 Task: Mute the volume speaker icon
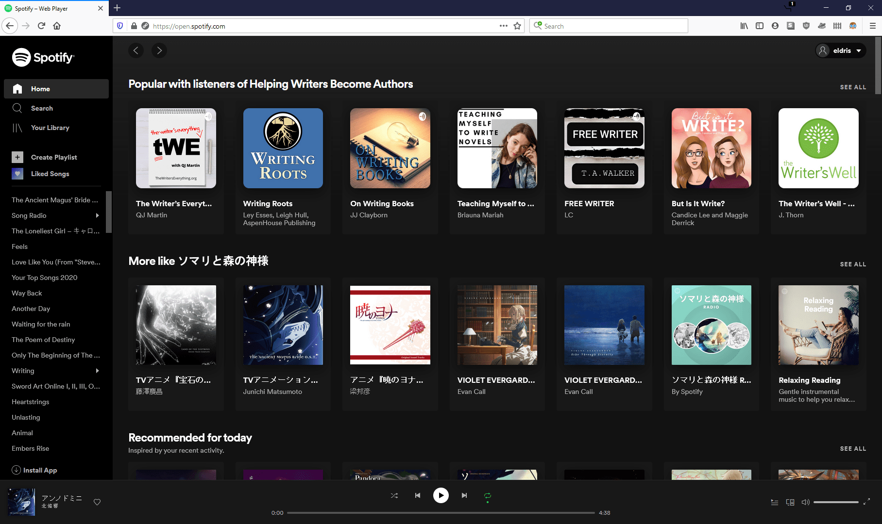point(805,502)
